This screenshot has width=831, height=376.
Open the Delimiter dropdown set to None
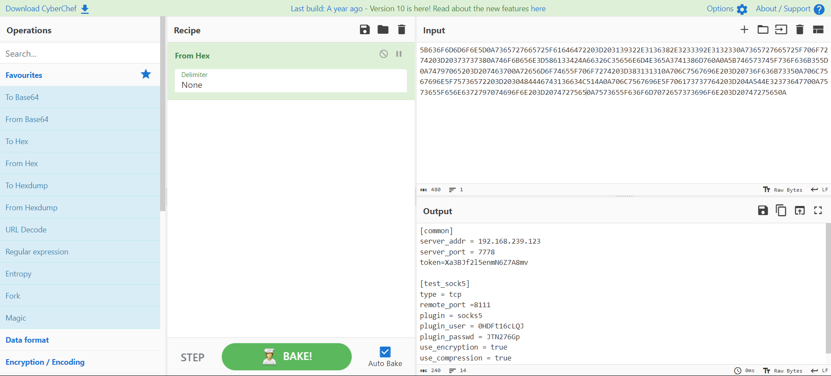point(291,81)
